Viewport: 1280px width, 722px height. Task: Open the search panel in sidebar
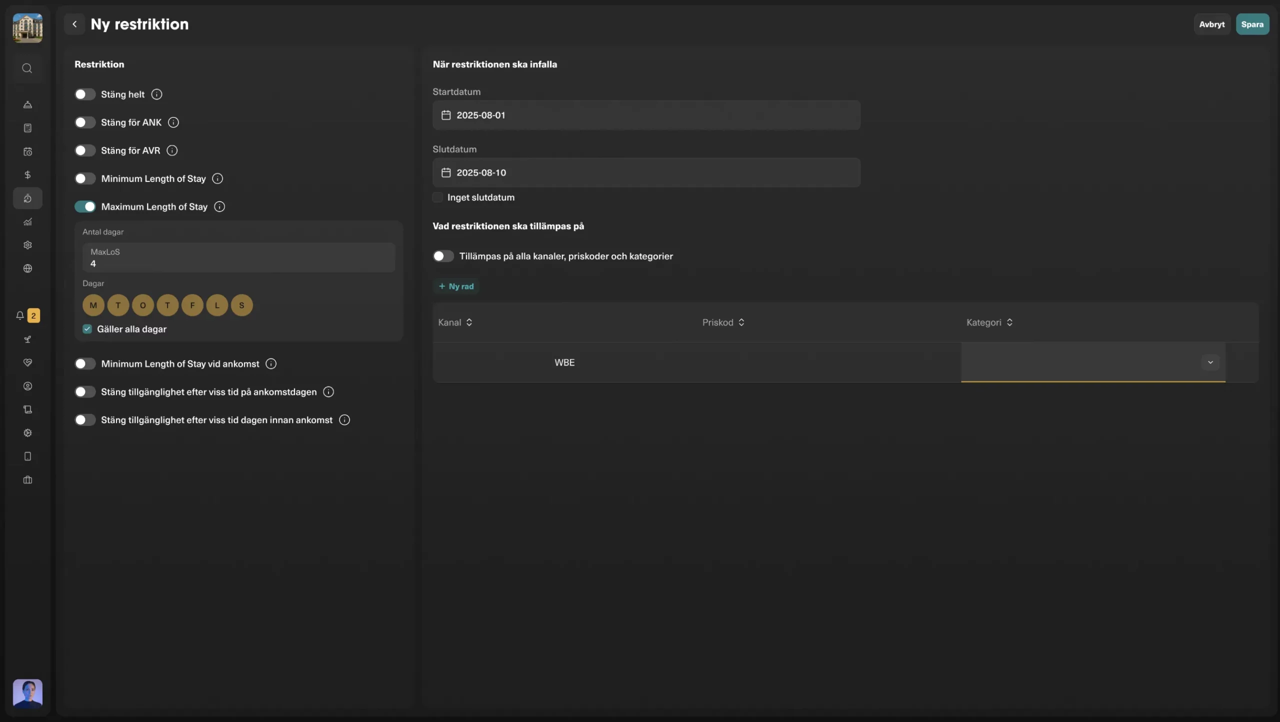27,68
